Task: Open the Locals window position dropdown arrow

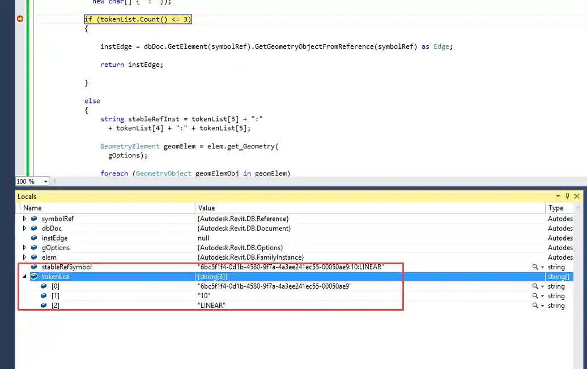Action: (x=558, y=196)
